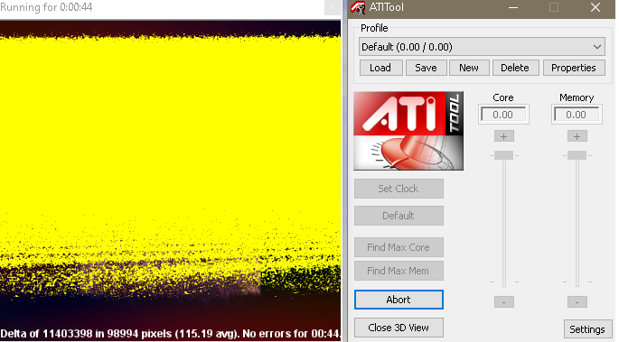
Task: Minimize the ATITool window
Action: (x=513, y=7)
